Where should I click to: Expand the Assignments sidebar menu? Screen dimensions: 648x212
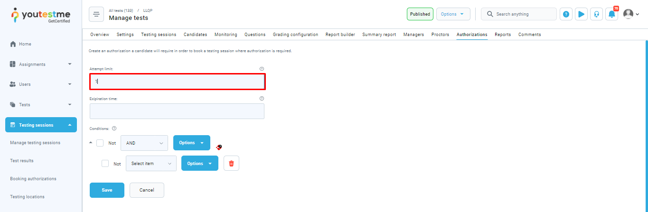(x=70, y=64)
